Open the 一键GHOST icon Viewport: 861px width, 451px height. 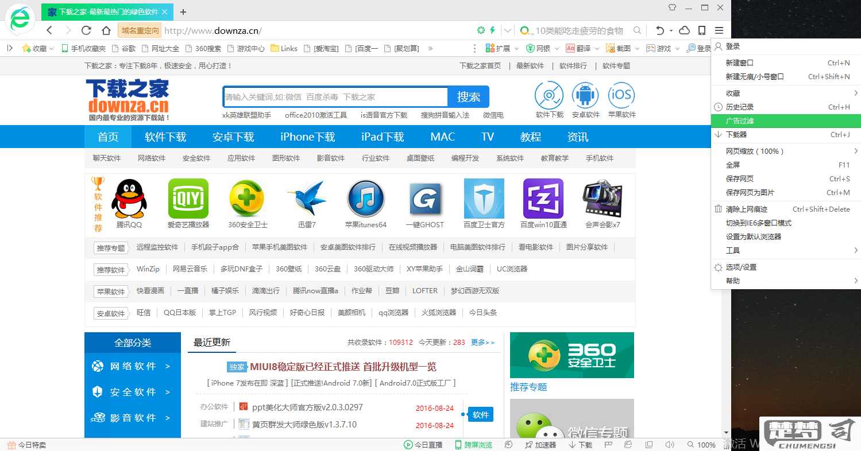pyautogui.click(x=424, y=200)
